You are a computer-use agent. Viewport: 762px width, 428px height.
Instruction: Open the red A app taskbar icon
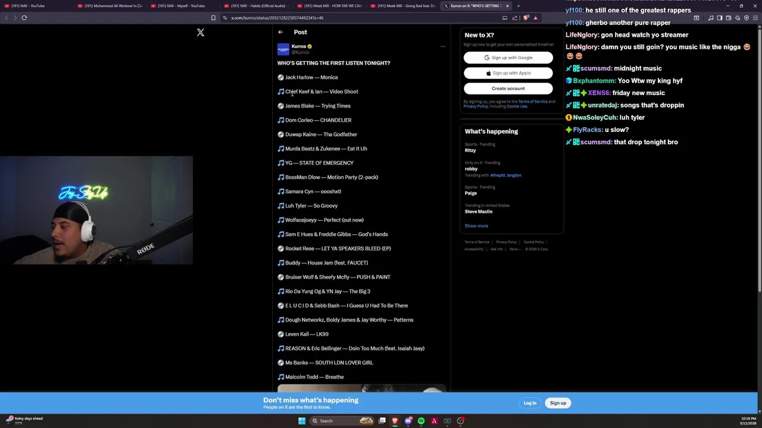434,421
